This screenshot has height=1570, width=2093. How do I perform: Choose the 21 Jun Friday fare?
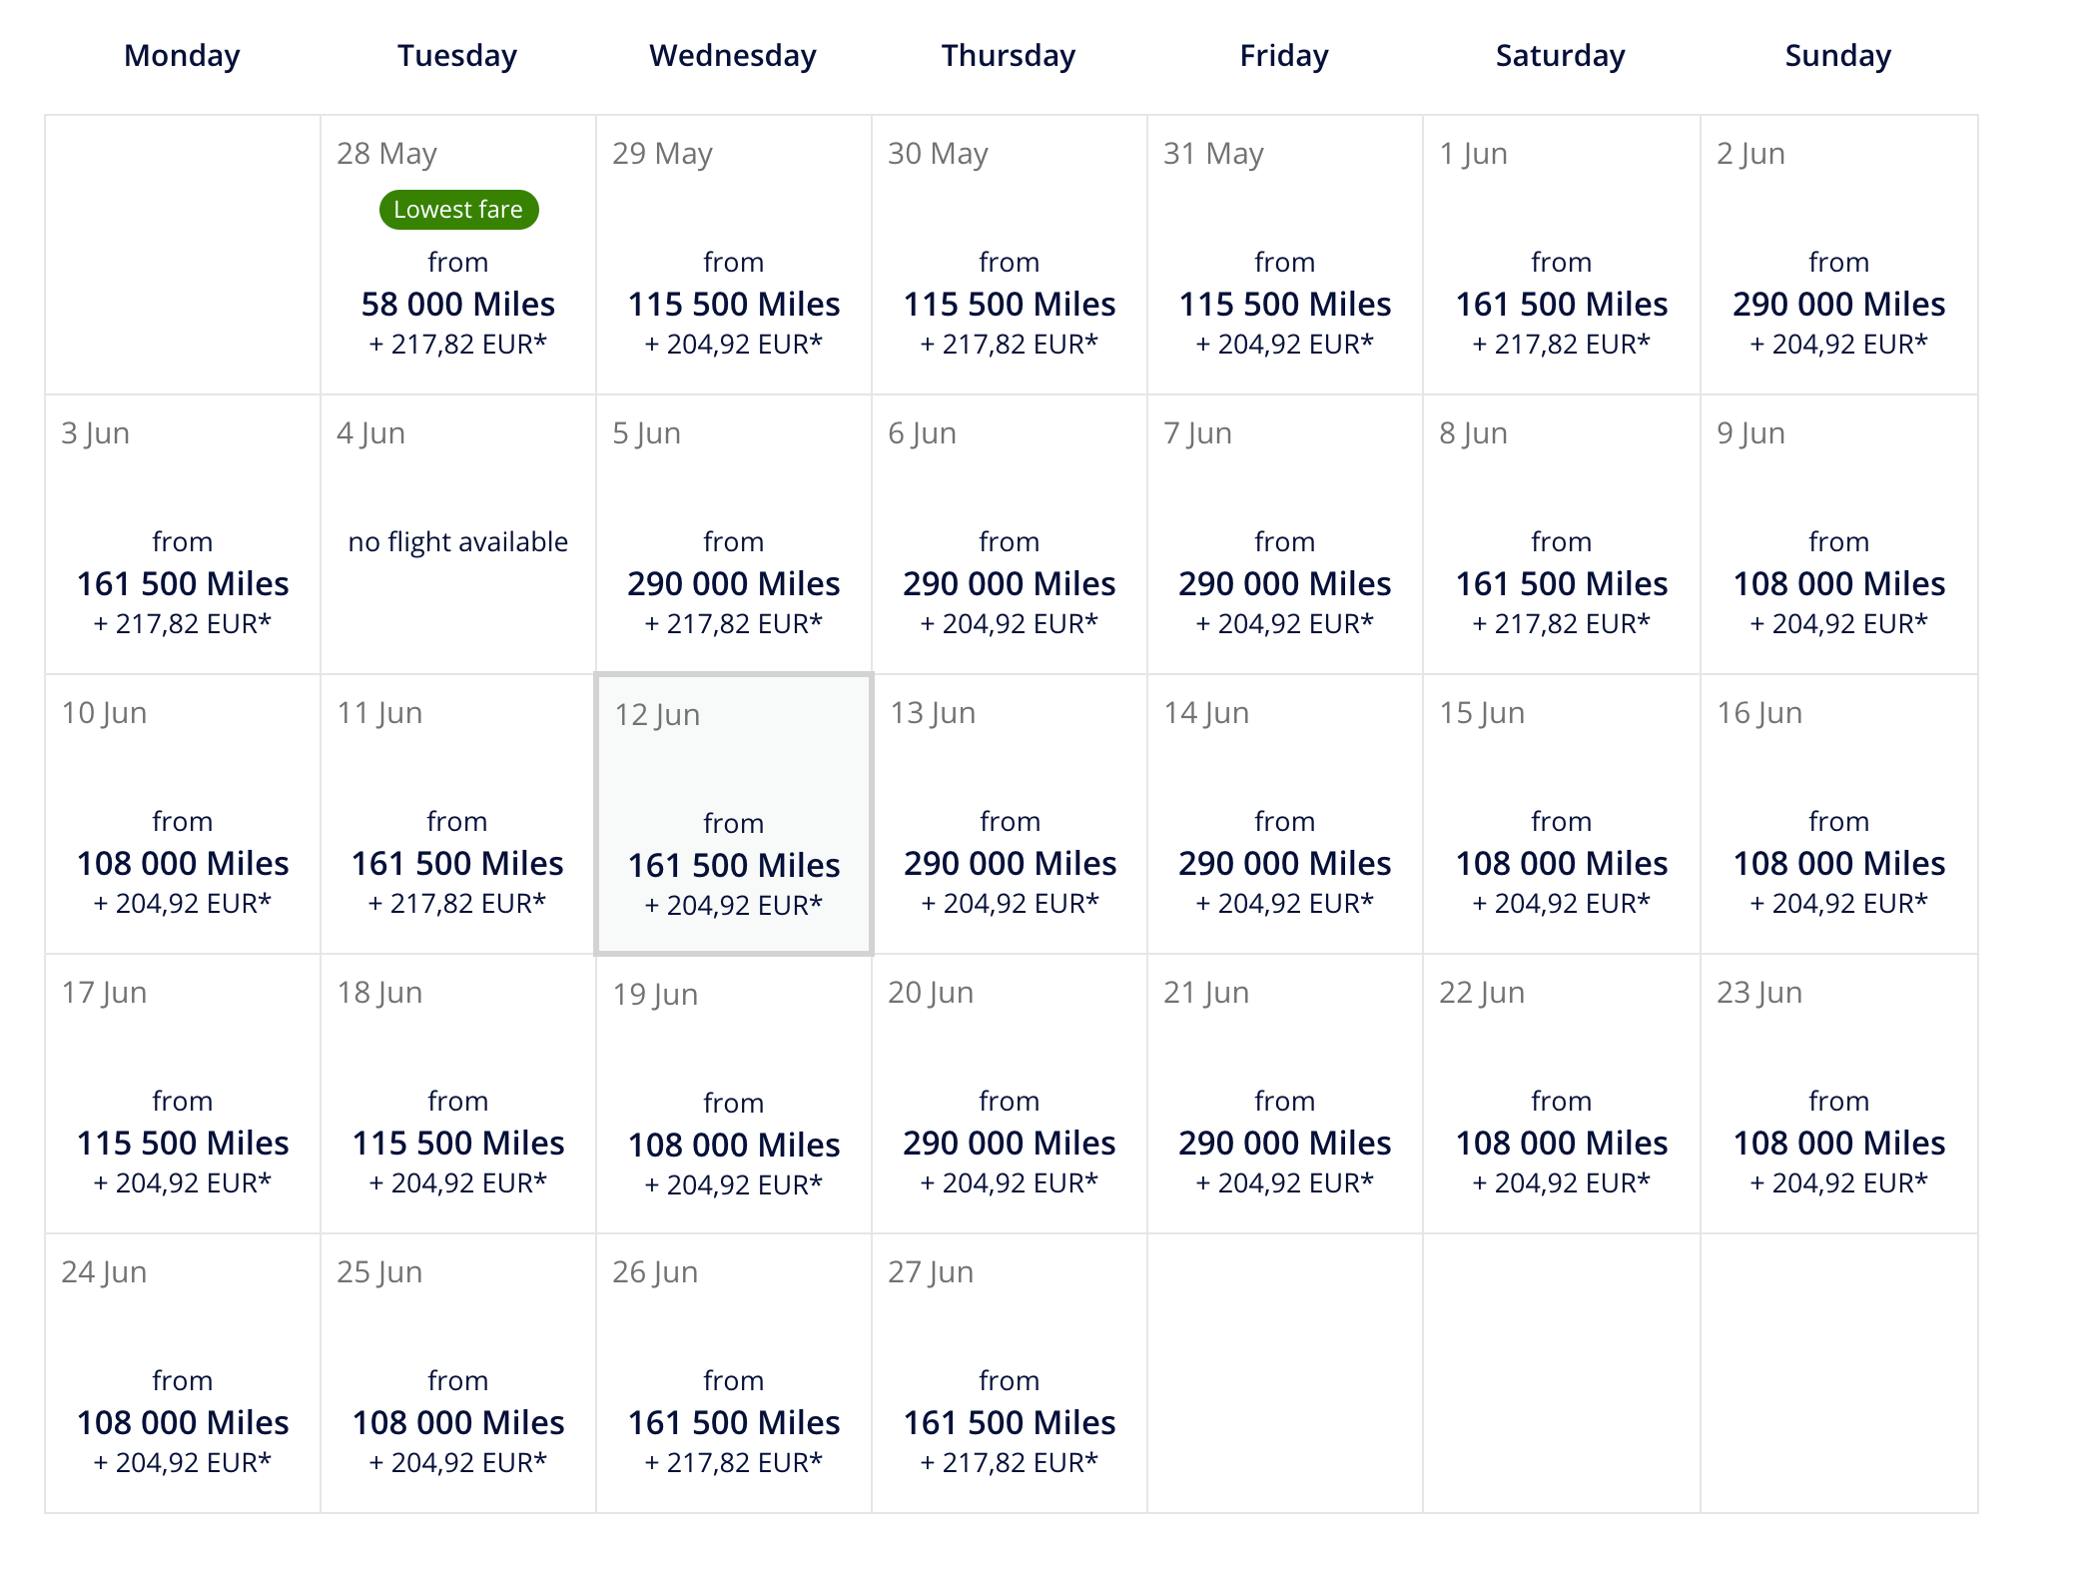(1285, 1094)
